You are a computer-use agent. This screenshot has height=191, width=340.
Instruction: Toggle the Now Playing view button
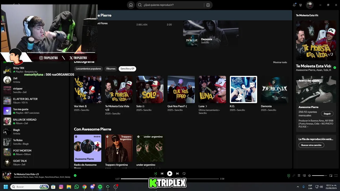289,175
